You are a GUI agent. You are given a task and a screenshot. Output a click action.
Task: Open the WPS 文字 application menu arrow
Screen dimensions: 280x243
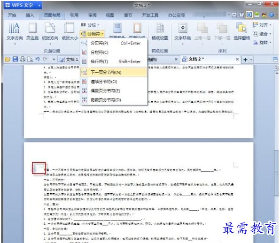click(x=39, y=6)
